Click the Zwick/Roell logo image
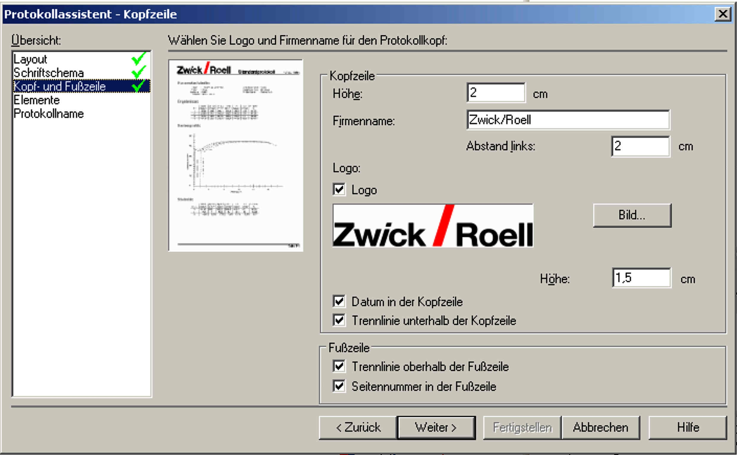The image size is (737, 455). [x=433, y=226]
